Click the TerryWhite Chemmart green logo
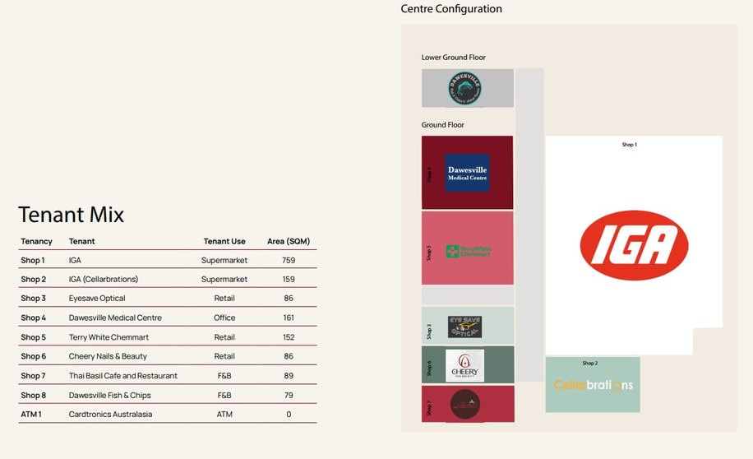The image size is (753, 459). (469, 251)
